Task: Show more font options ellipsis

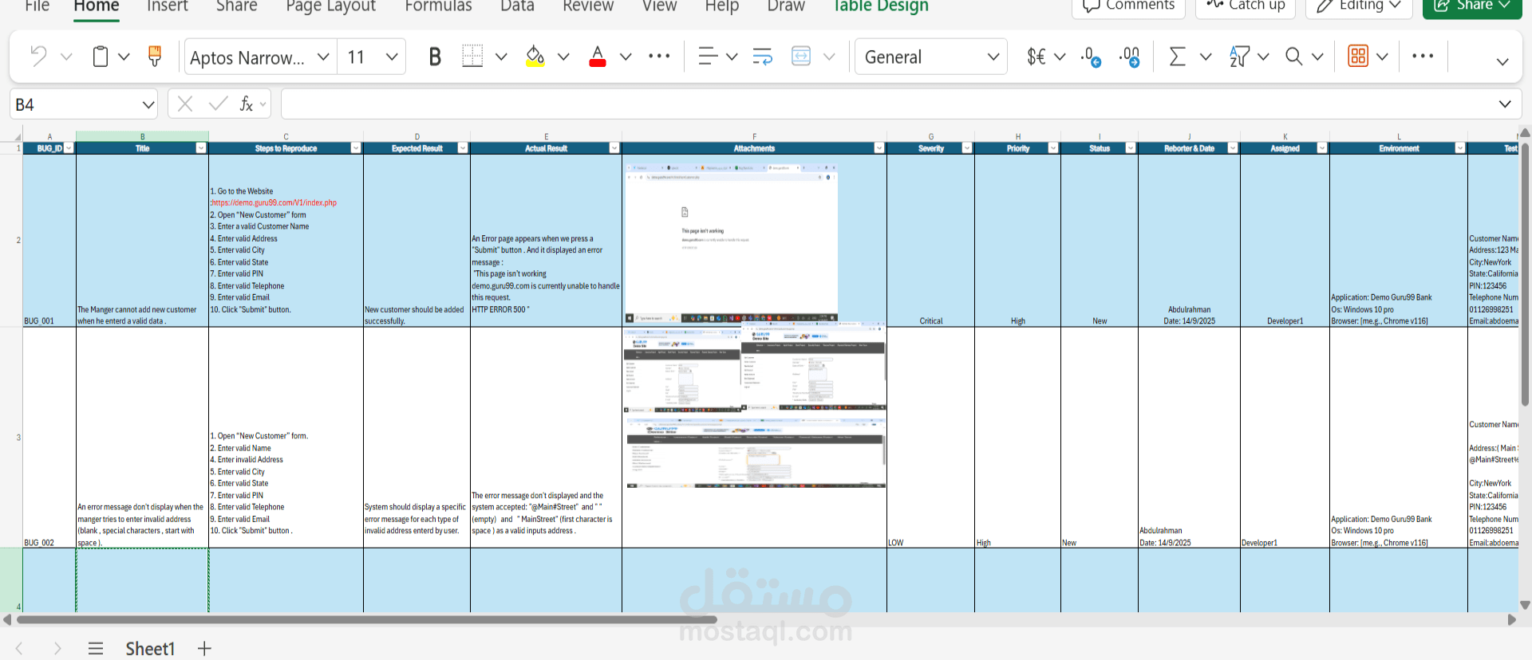Action: click(659, 56)
